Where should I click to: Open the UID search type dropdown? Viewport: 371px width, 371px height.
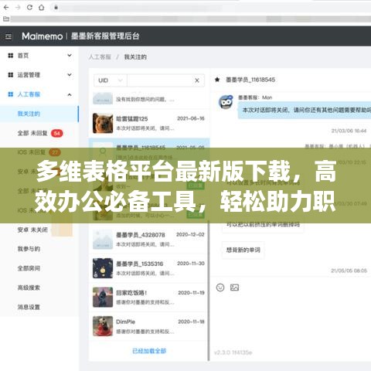111,80
